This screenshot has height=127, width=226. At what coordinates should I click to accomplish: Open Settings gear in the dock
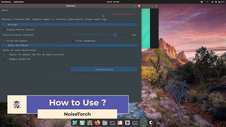tap(127, 123)
